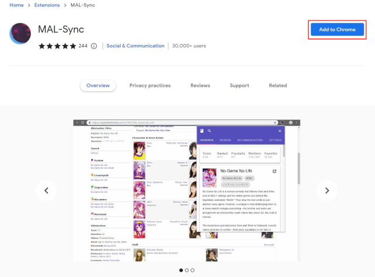The width and height of the screenshot is (375, 277).
Task: Click the open-in-new icon beside No Game No Life
Action: 274,172
